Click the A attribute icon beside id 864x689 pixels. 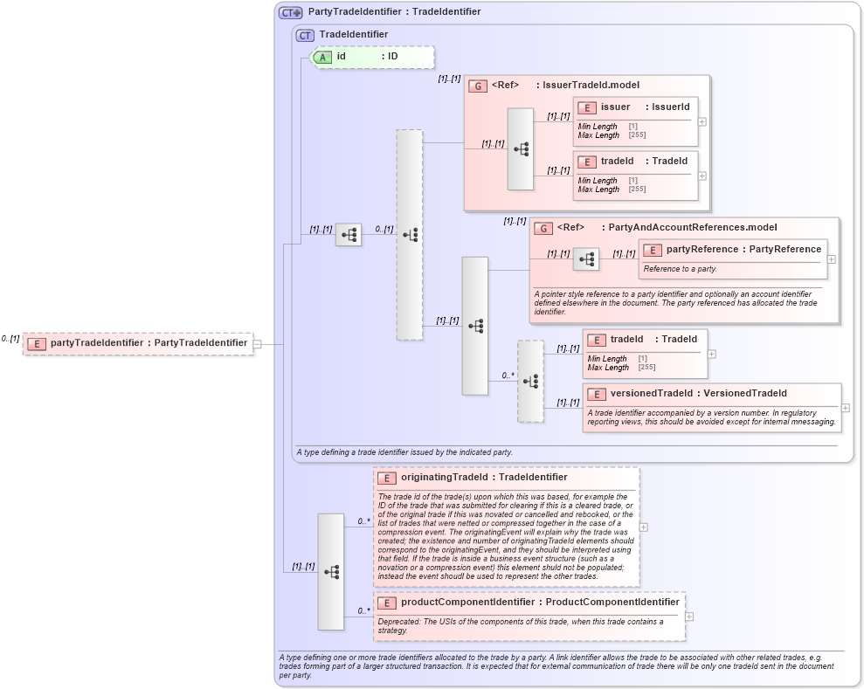[321, 57]
